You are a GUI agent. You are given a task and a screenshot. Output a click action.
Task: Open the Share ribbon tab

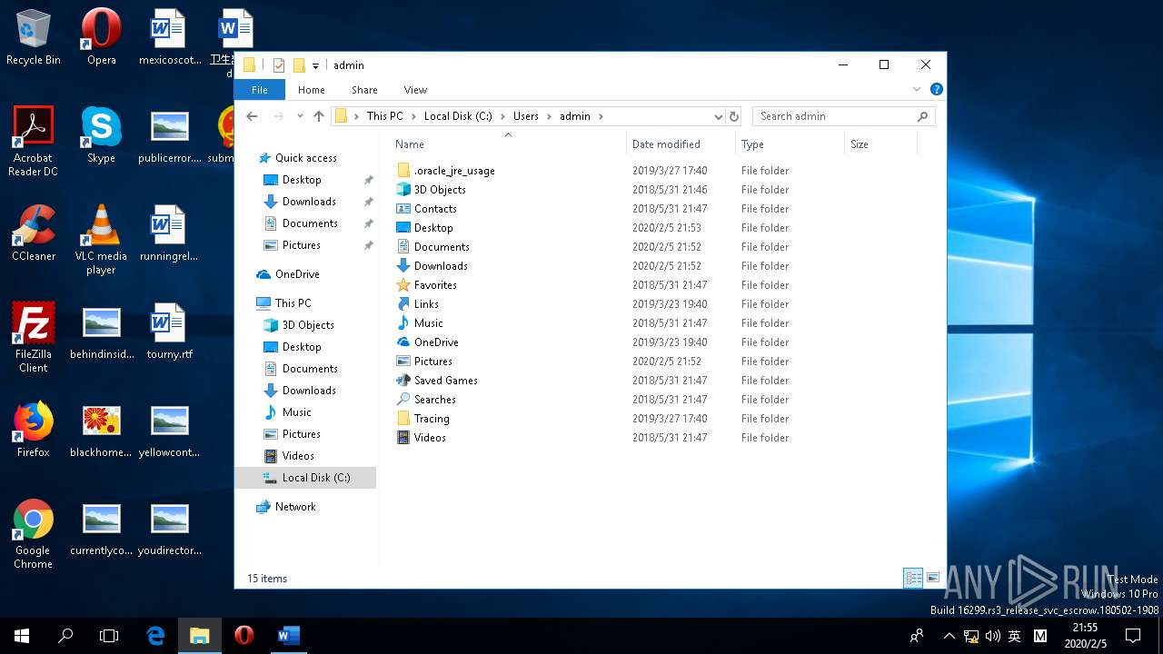point(364,90)
